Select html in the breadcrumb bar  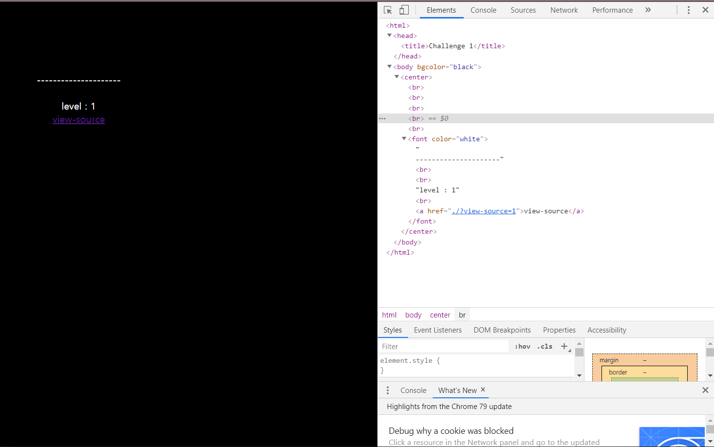point(389,315)
